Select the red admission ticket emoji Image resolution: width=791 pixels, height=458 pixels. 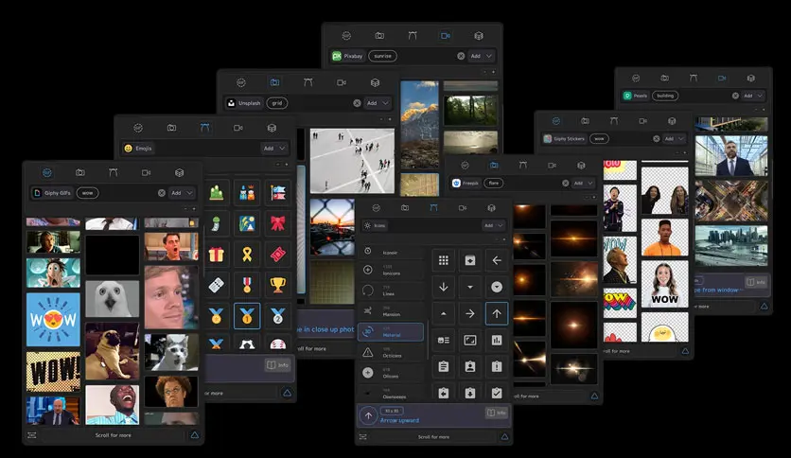[277, 255]
